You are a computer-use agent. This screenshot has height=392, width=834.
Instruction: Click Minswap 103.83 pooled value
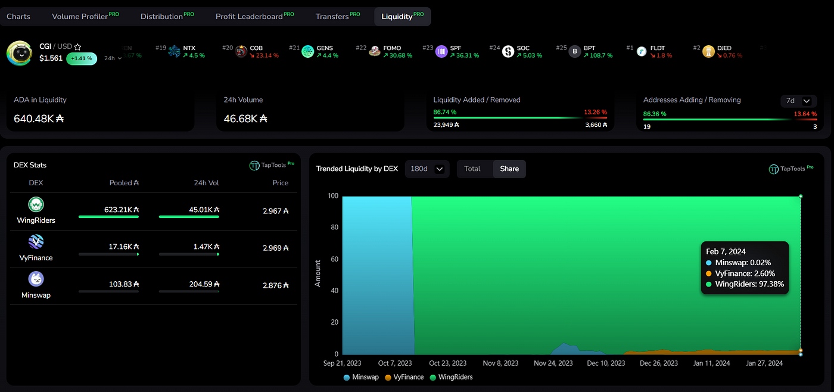click(x=123, y=285)
